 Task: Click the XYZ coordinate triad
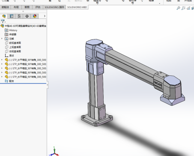pyautogui.click(x=54, y=152)
